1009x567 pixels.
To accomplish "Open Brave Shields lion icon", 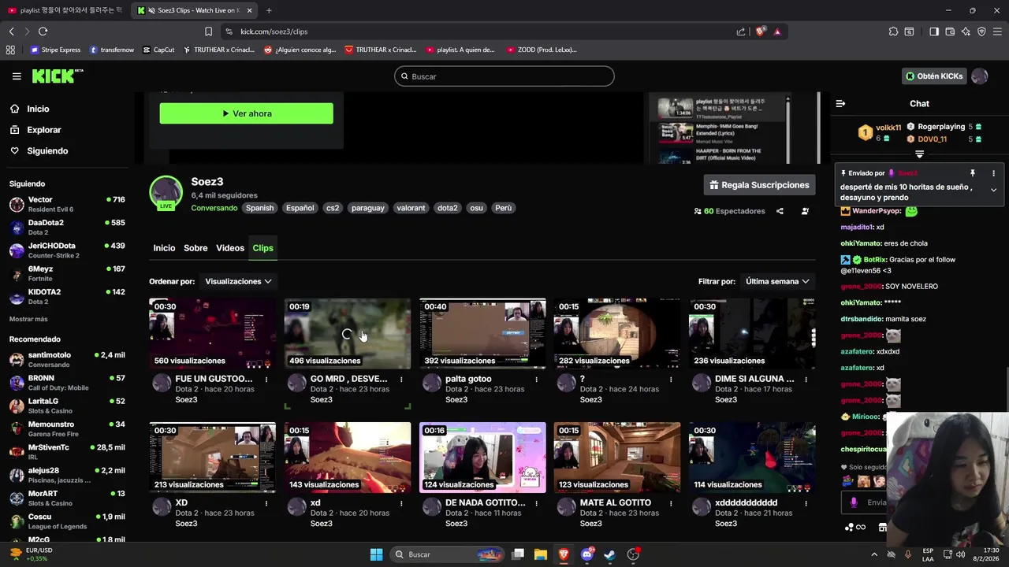I will pos(760,31).
